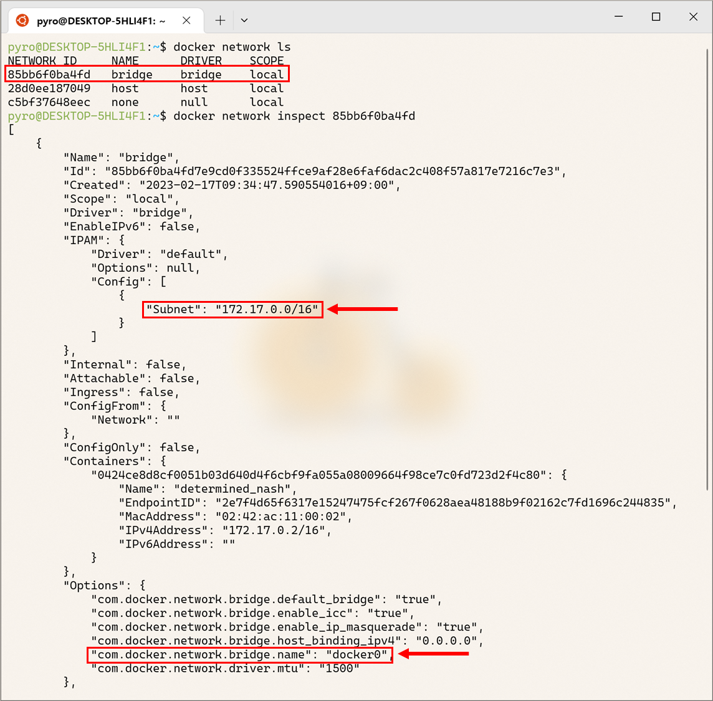The height and width of the screenshot is (701, 713).
Task: Click the "Internal": false line
Action: click(125, 365)
